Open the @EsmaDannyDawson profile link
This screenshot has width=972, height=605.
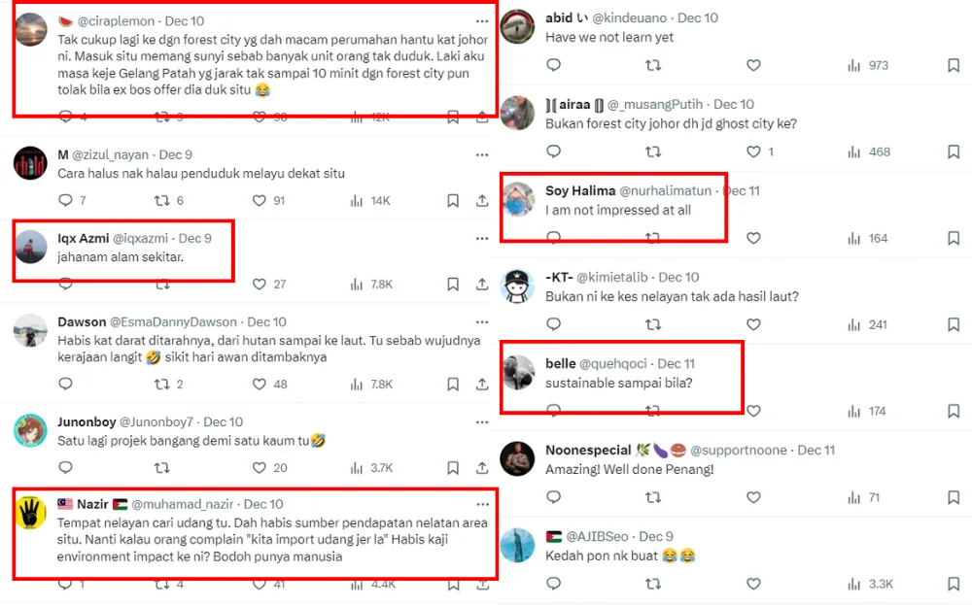(173, 321)
